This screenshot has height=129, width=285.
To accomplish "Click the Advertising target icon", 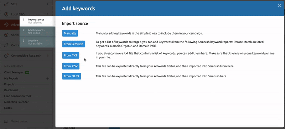I will (x=6, y=25).
